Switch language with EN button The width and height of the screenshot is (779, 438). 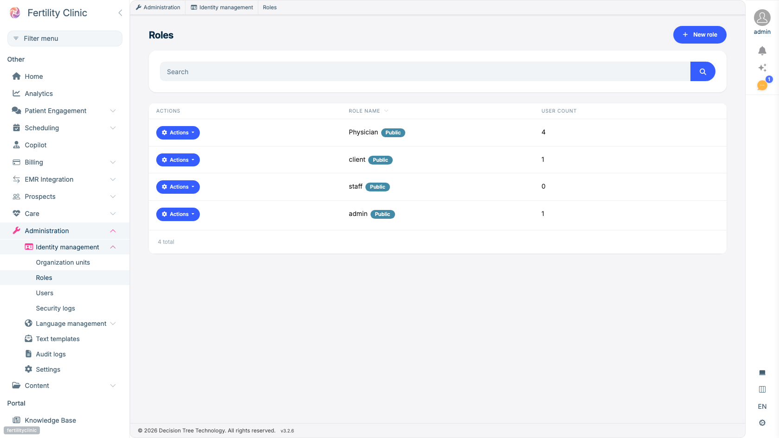click(x=762, y=406)
